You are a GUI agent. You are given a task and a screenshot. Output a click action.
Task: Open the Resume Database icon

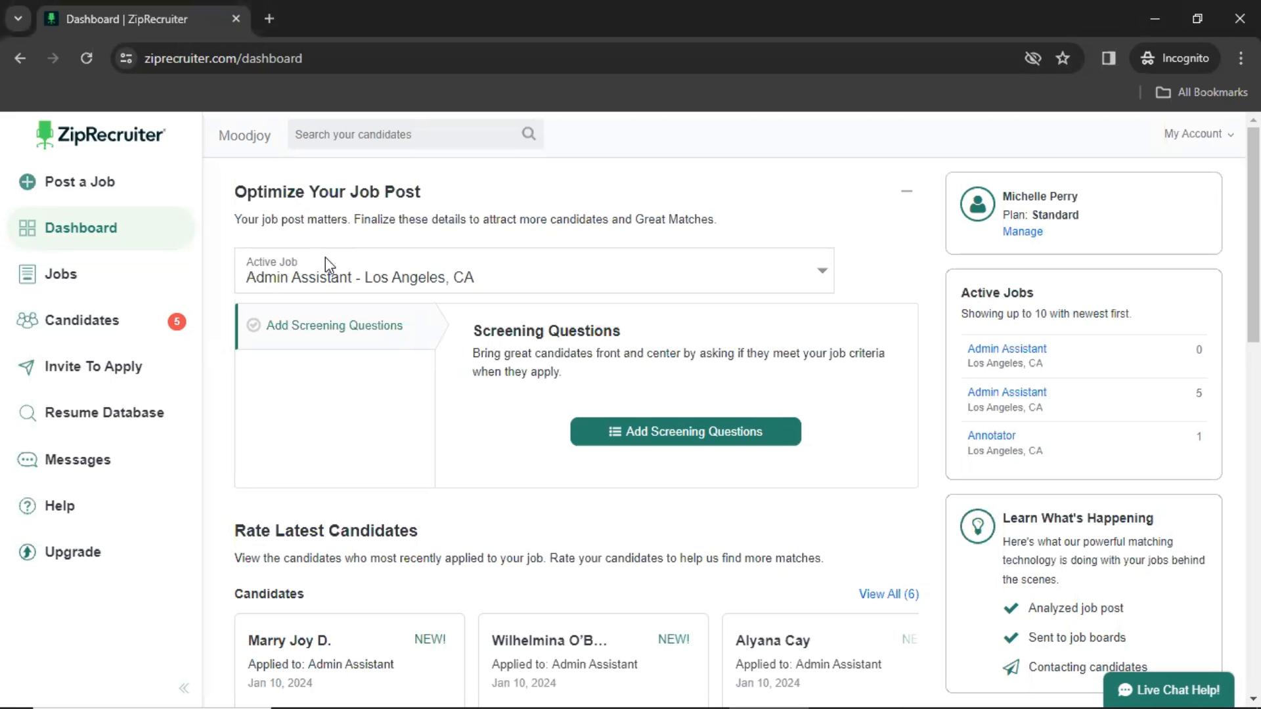click(x=26, y=413)
